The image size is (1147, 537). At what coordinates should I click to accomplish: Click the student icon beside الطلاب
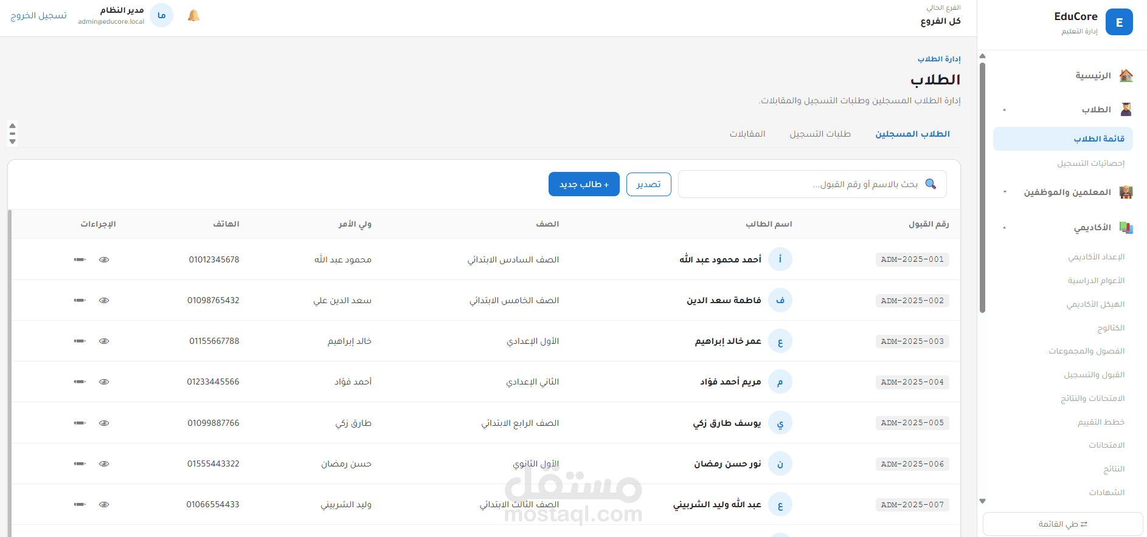[x=1126, y=109]
